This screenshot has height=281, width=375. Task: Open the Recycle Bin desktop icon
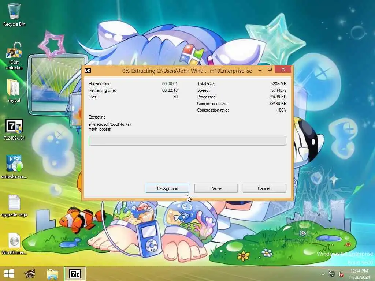14,14
